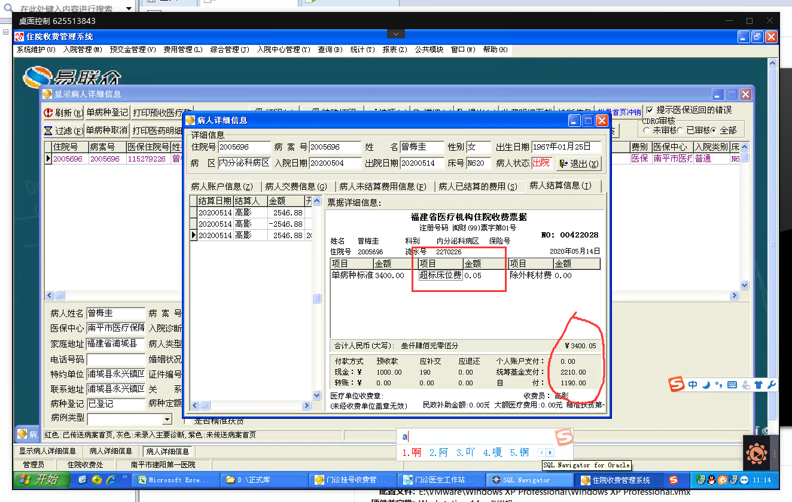The width and height of the screenshot is (792, 502).
Task: Click the 中 Chinese mode indicator on IME bar
Action: 693,385
